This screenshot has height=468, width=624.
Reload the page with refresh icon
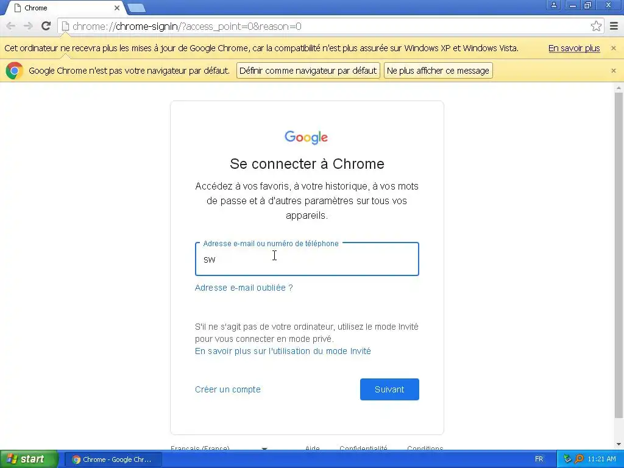pos(46,26)
